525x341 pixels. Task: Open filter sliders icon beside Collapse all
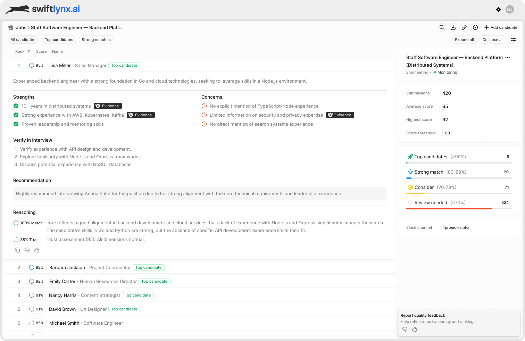513,40
